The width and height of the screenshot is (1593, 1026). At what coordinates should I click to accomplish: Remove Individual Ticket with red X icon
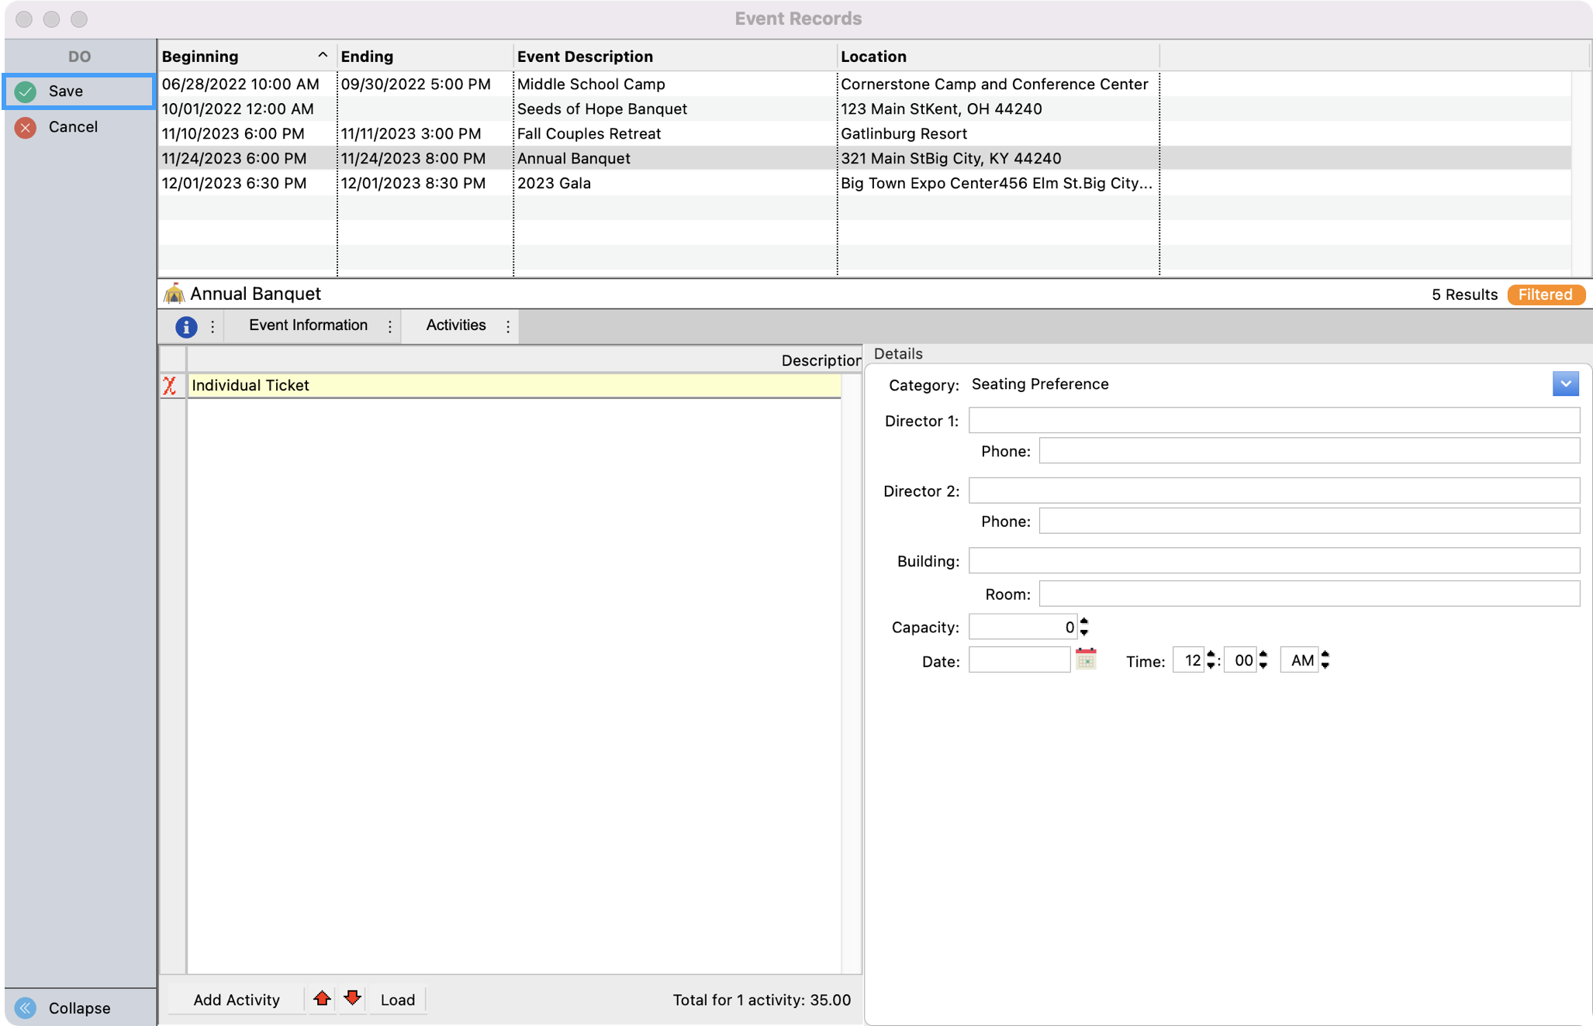click(170, 385)
